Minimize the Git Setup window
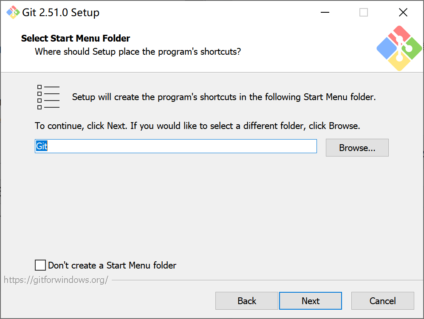Viewport: 424px width, 319px height. click(x=325, y=12)
